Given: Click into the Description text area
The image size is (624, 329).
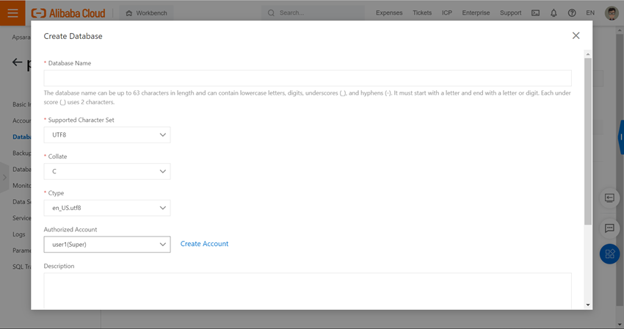Looking at the screenshot, I should (308, 291).
